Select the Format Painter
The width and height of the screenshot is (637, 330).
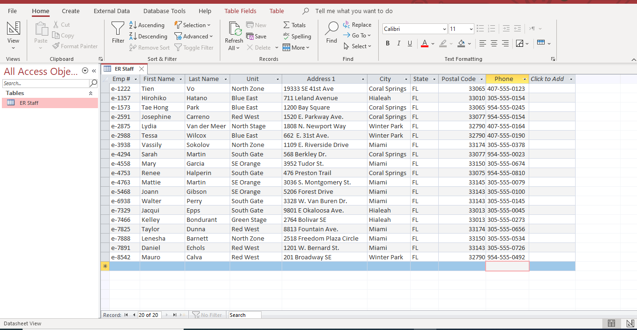tap(75, 46)
